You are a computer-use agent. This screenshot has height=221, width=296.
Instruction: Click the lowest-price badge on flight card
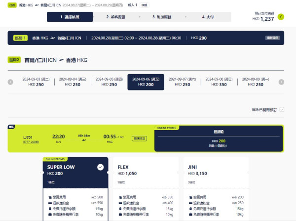click(11, 127)
